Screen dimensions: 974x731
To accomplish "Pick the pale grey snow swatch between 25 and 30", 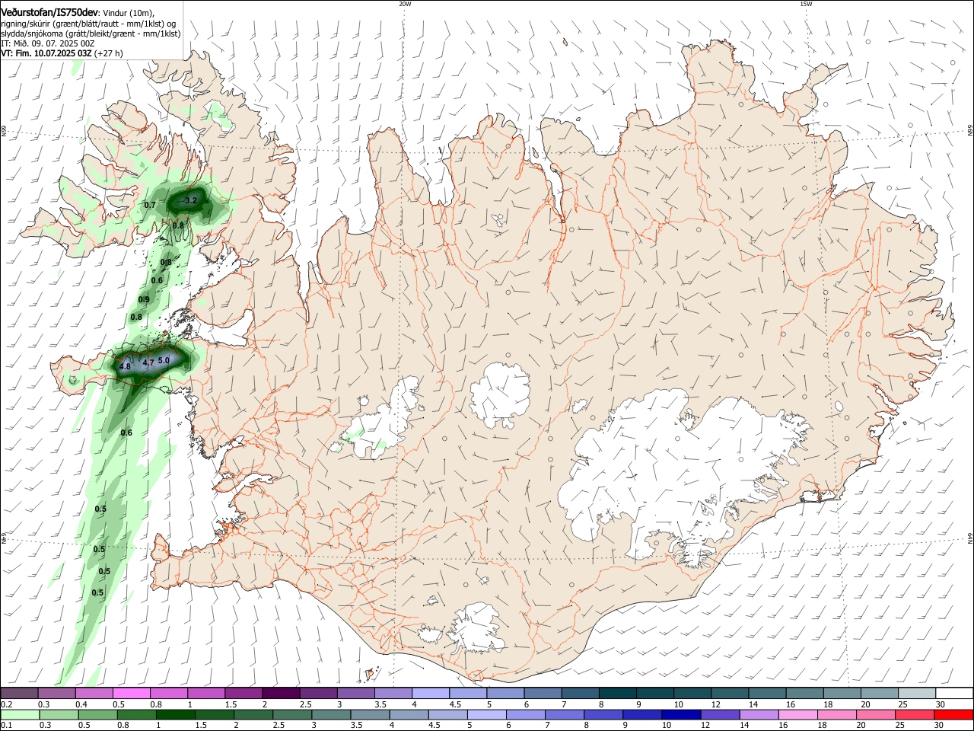I will [917, 693].
